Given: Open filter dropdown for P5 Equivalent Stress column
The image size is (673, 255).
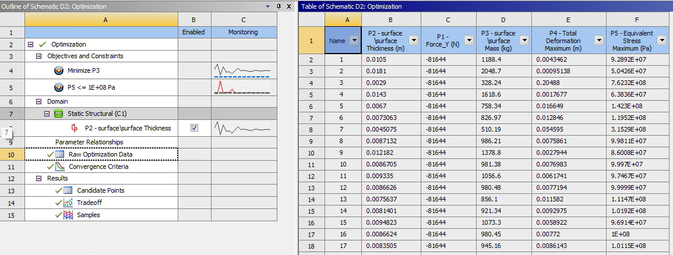Looking at the screenshot, I should (662, 40).
